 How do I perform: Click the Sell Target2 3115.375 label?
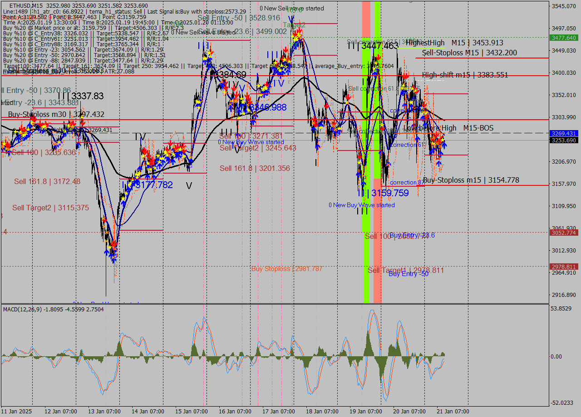50,208
